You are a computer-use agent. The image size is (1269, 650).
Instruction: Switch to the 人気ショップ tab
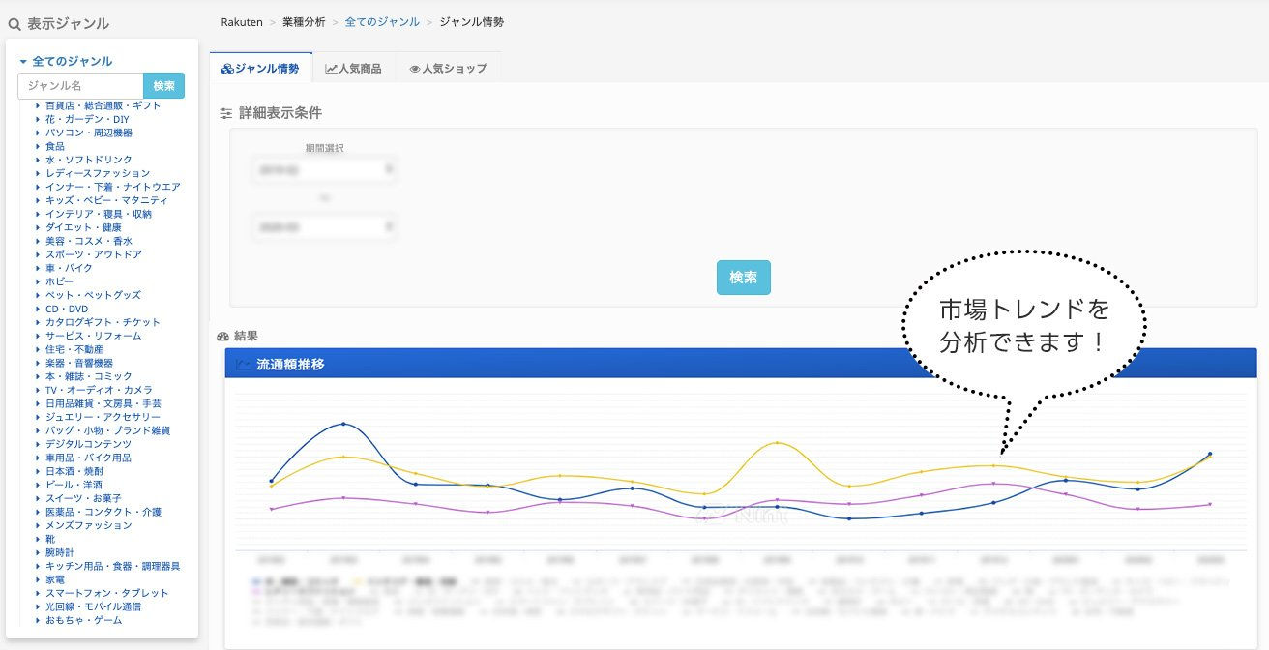click(x=448, y=69)
